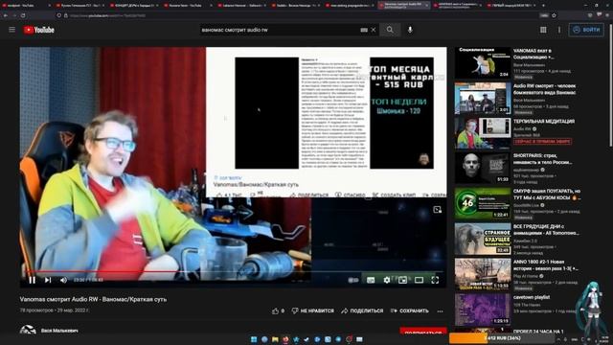Open Firefox from the taskbar
Screen dimensions: 613x345
pos(285,339)
